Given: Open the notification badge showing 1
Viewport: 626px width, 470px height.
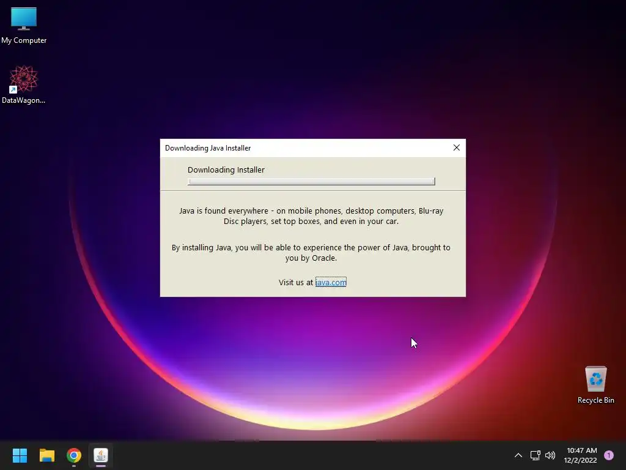Looking at the screenshot, I should coord(608,455).
